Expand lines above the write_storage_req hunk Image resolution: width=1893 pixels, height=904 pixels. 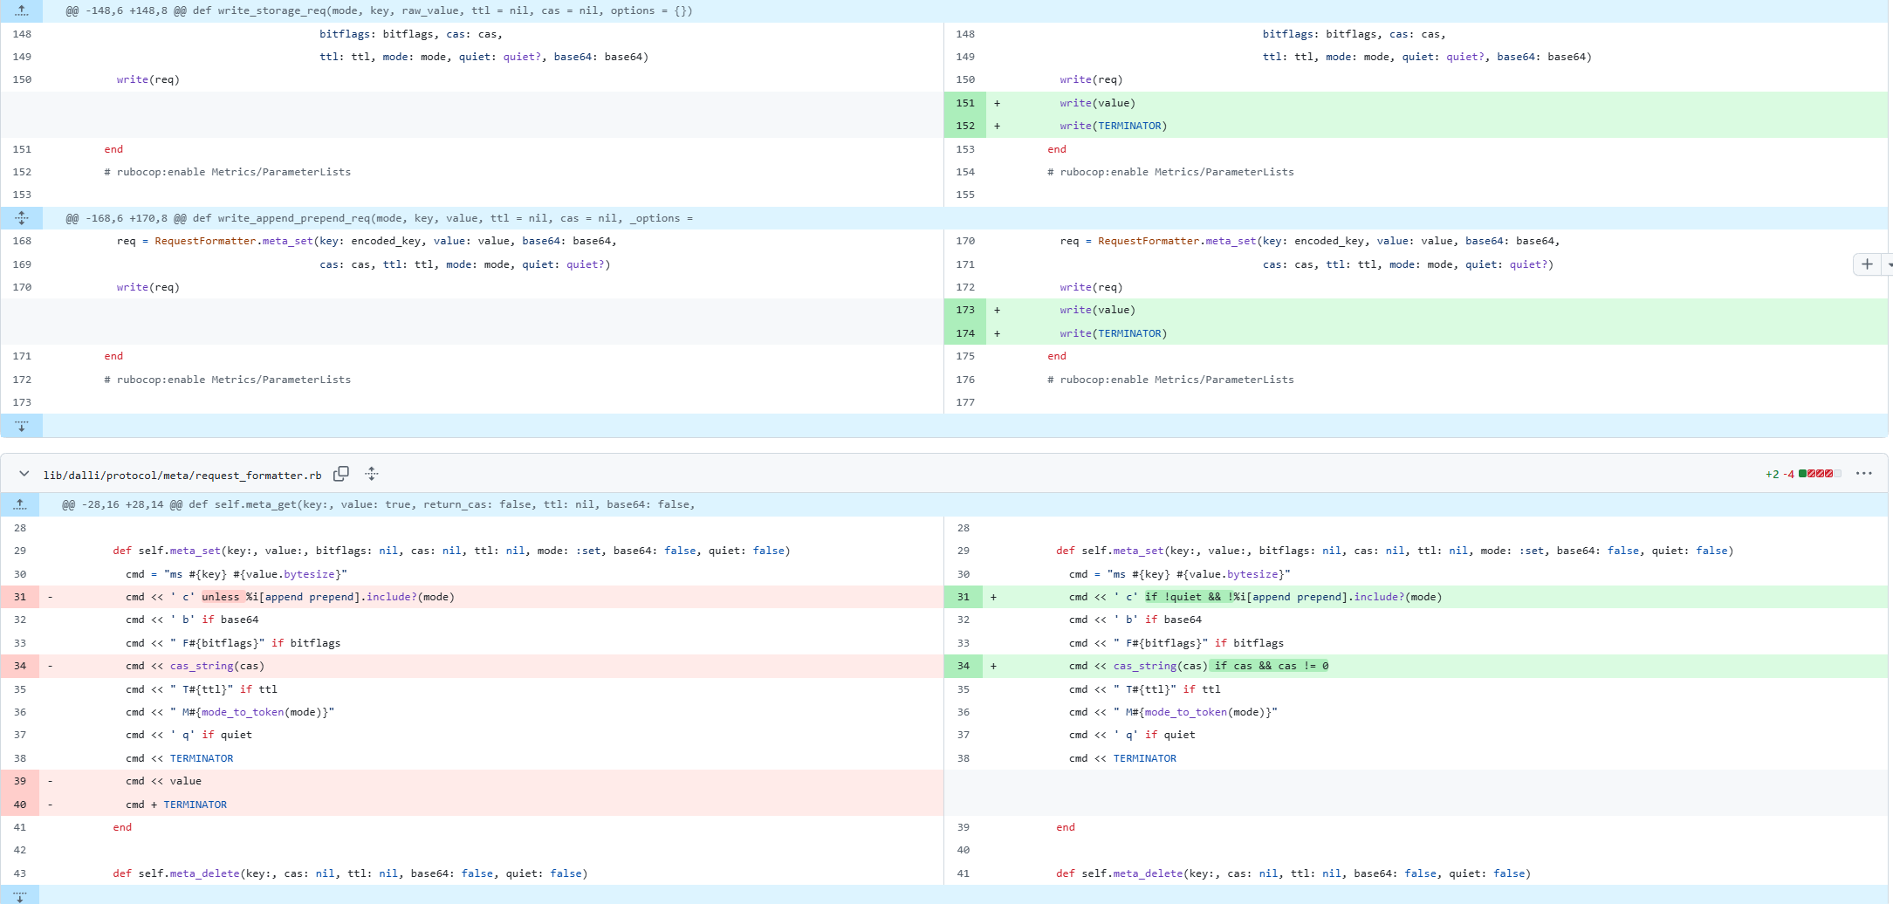tap(22, 10)
